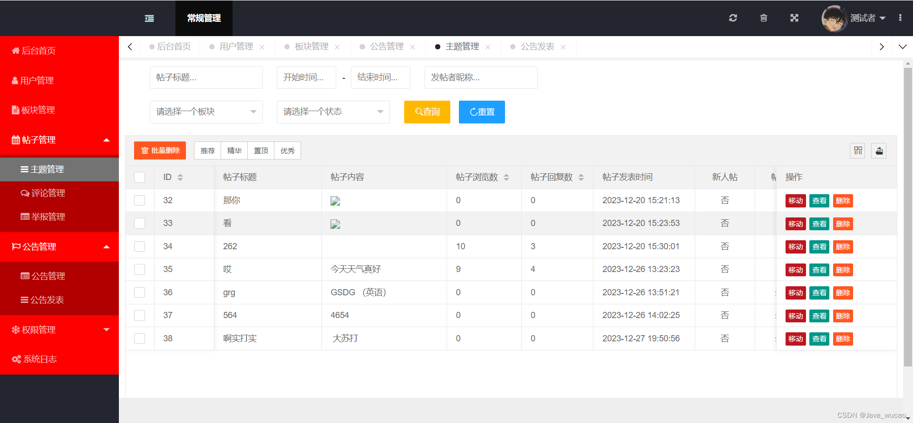Open 主题管理 submenu item
The width and height of the screenshot is (913, 423).
click(59, 169)
